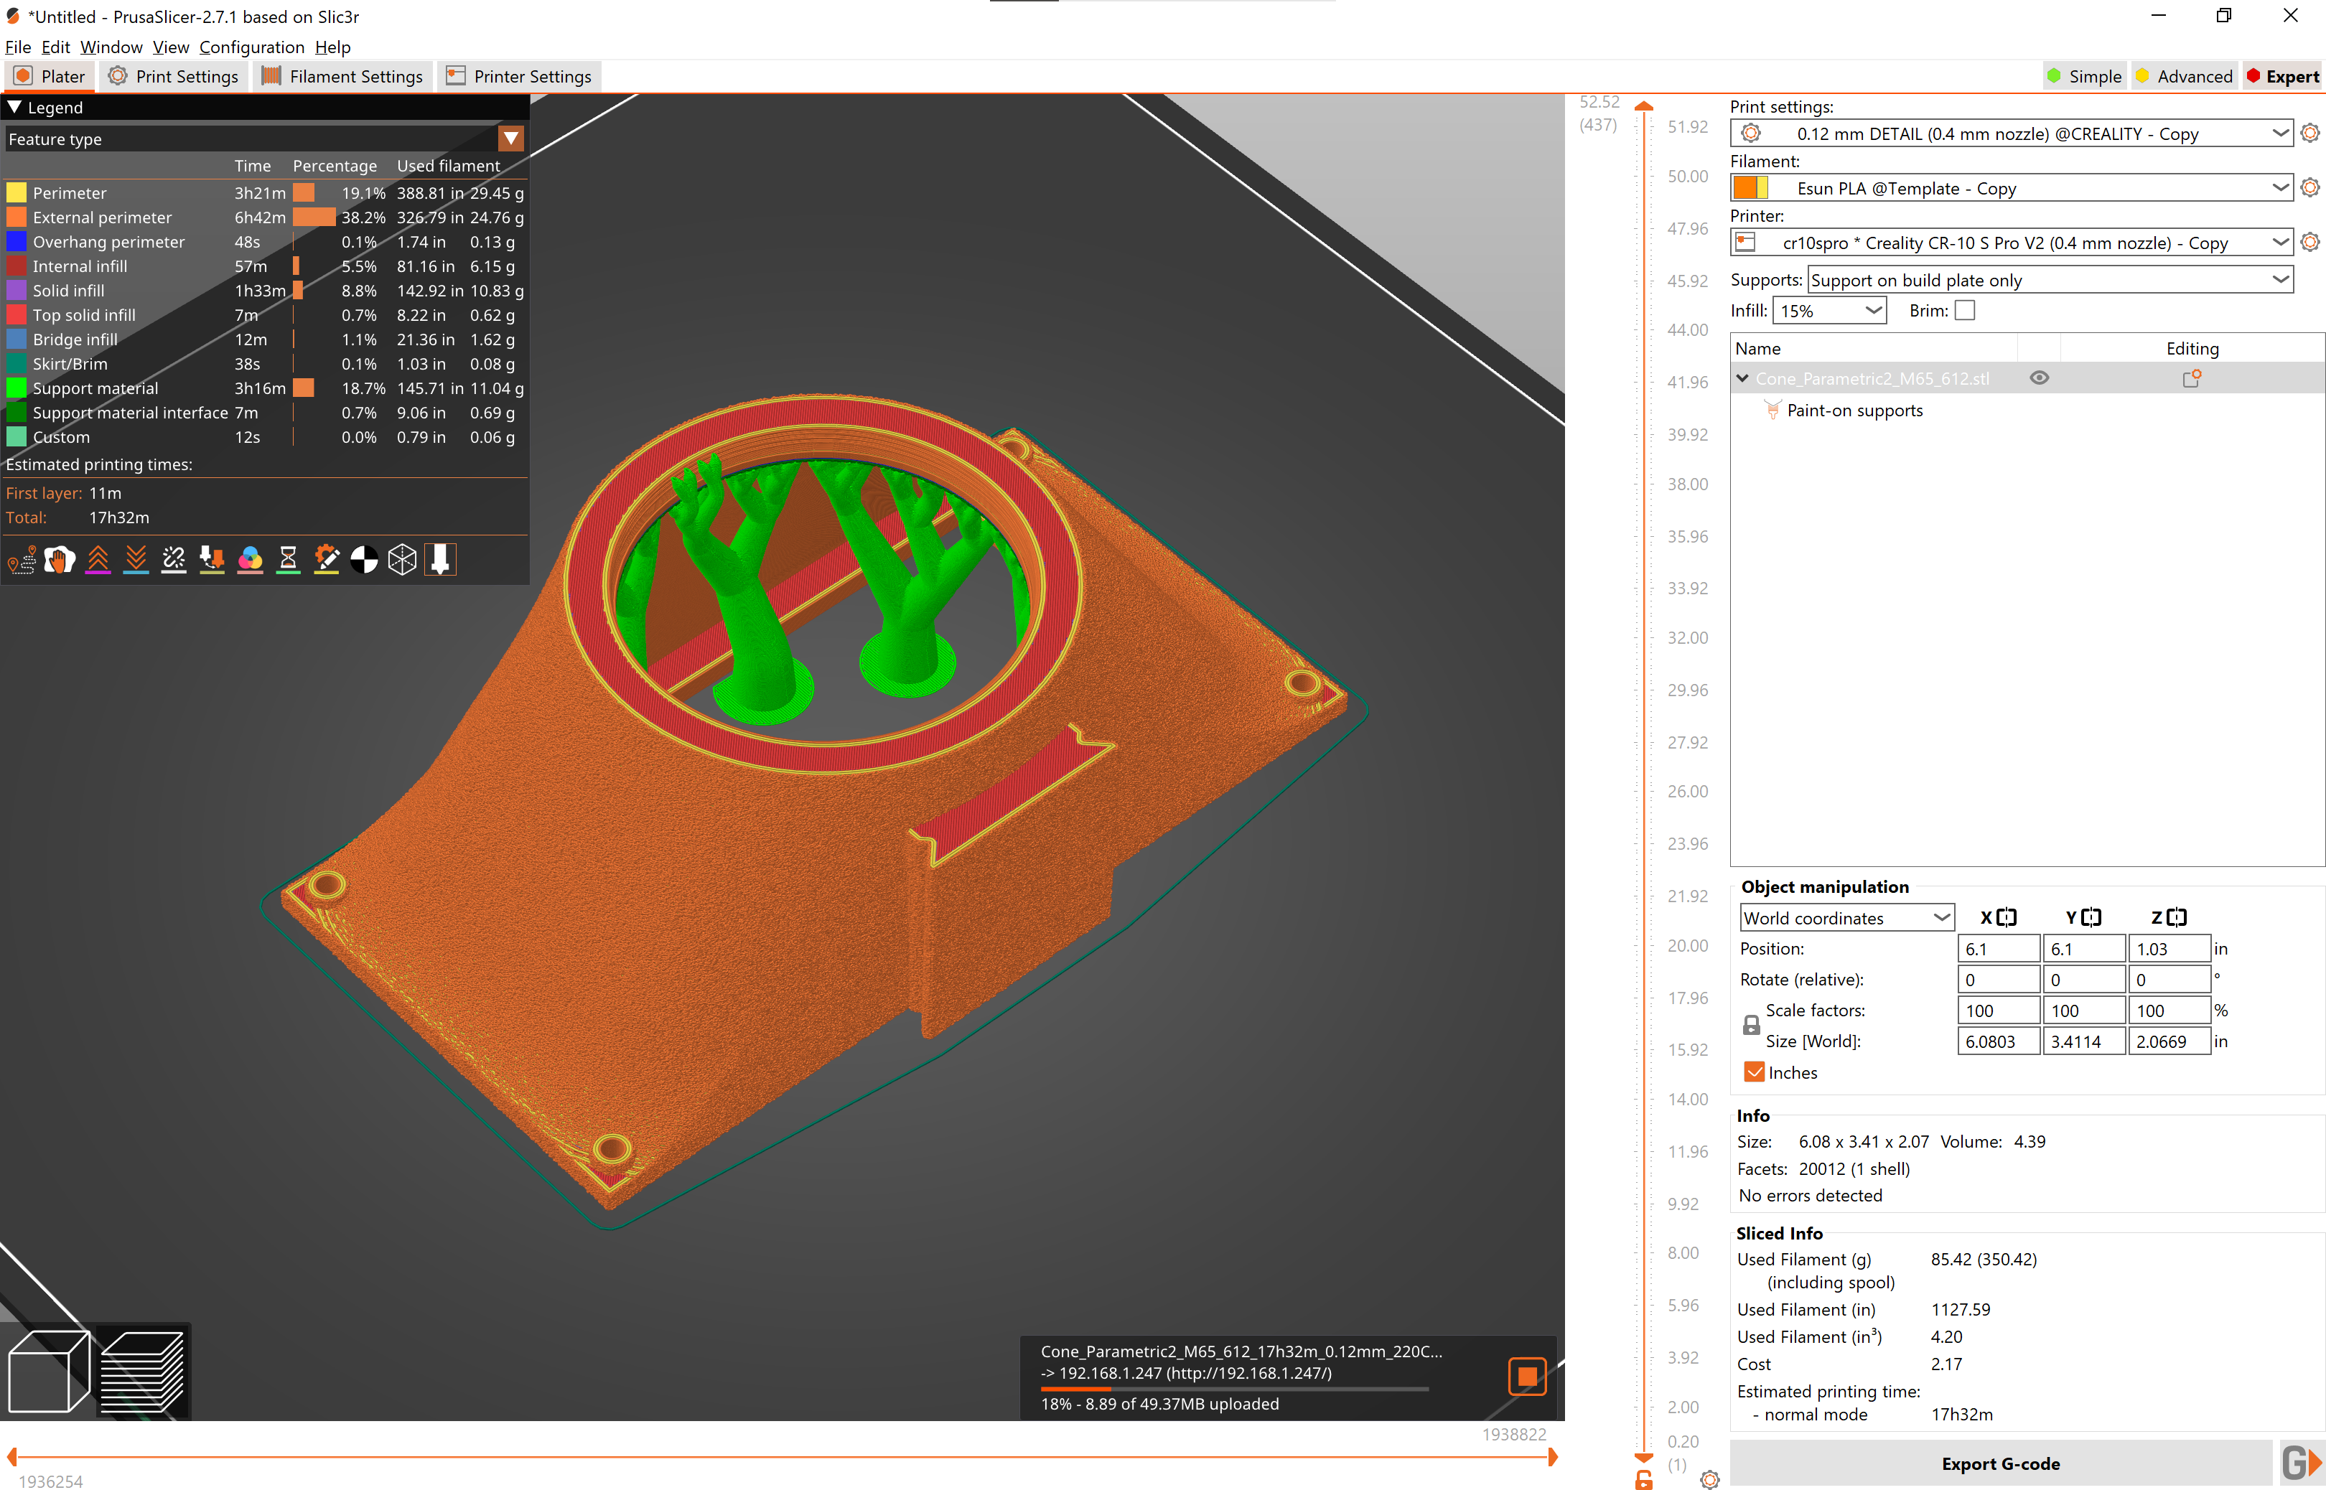Open the Help menu

click(x=333, y=47)
